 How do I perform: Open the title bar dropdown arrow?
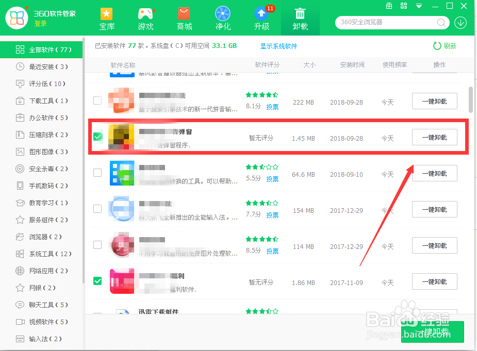419,6
